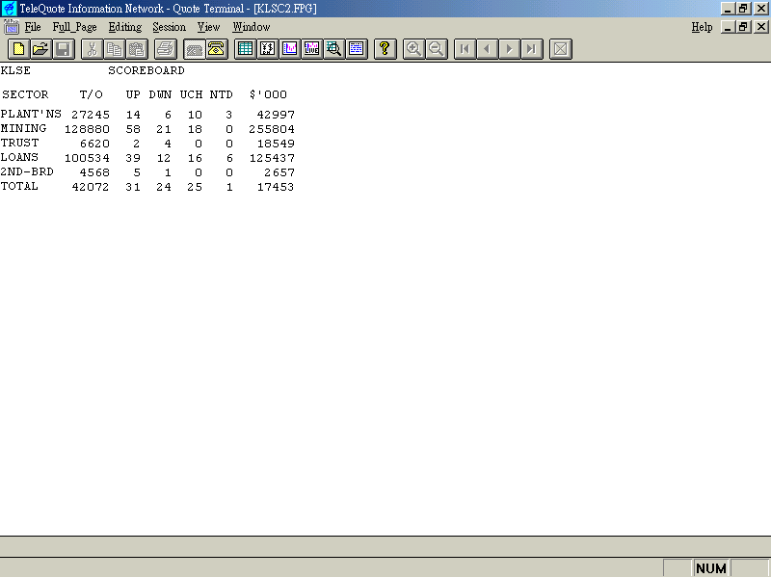This screenshot has width=771, height=578.
Task: Click the value 255804 in MINING row
Action: (x=272, y=129)
